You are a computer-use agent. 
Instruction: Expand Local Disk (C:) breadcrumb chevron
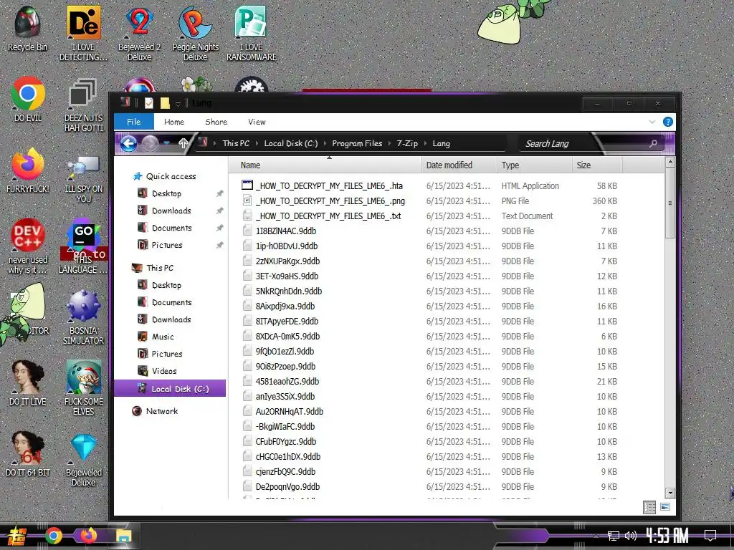click(x=325, y=143)
